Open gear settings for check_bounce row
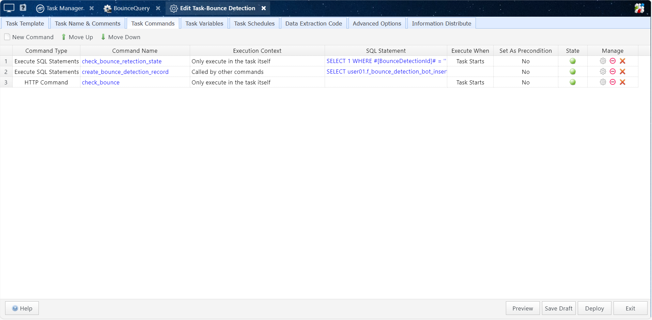The height and width of the screenshot is (320, 652). pyautogui.click(x=603, y=82)
